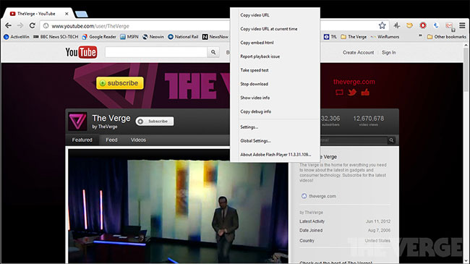
Task: Reload the page with the refresh icon
Action: click(x=32, y=26)
